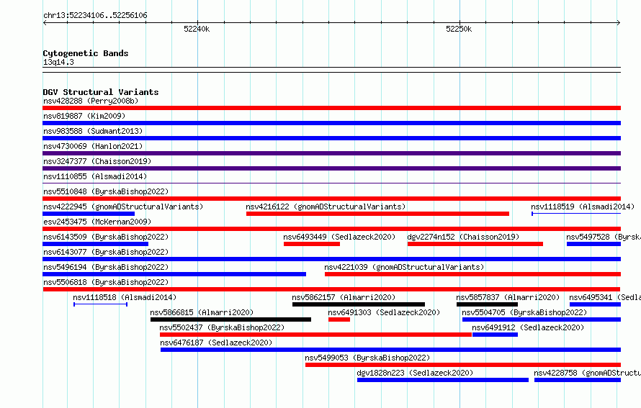Open nsv4730069 (Hanlon2021) variant entry
Viewport: 641px width, 408px height.
click(x=93, y=146)
